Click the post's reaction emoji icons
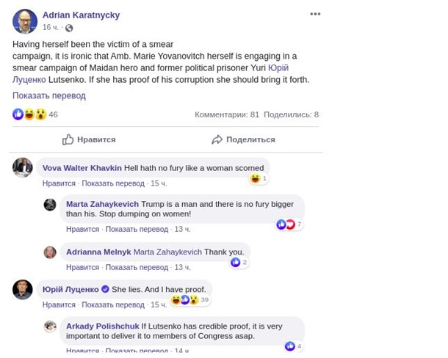 pyautogui.click(x=29, y=114)
